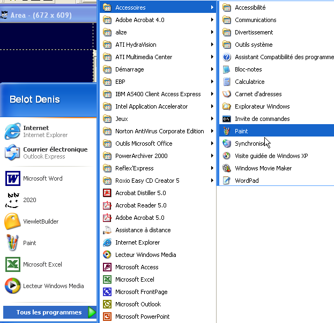334x323 pixels.
Task: Open the Reflex'Express submenu
Action: pyautogui.click(x=158, y=168)
